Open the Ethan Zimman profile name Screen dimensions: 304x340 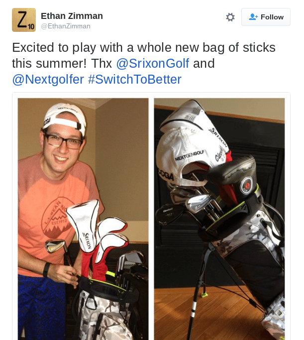tap(72, 16)
